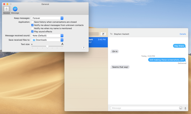Click compose new message icon in Messages

pyautogui.click(x=103, y=34)
